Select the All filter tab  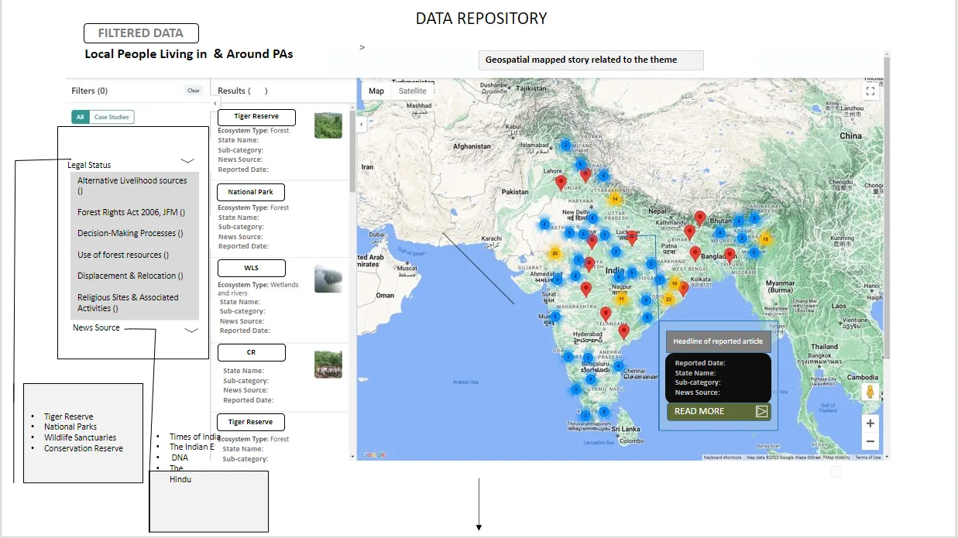coord(80,117)
